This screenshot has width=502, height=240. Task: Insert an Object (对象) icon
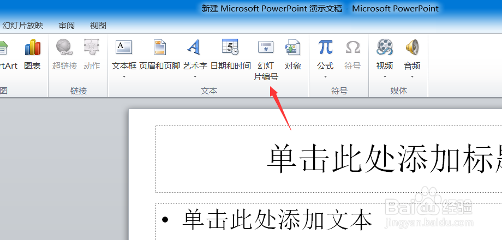(x=292, y=47)
